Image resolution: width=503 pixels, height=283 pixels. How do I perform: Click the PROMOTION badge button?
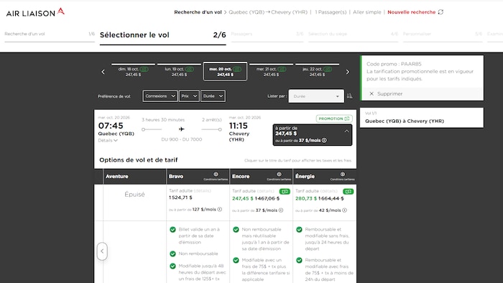point(334,119)
